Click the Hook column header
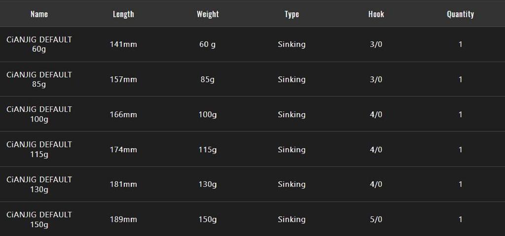505x236 pixels. point(376,14)
